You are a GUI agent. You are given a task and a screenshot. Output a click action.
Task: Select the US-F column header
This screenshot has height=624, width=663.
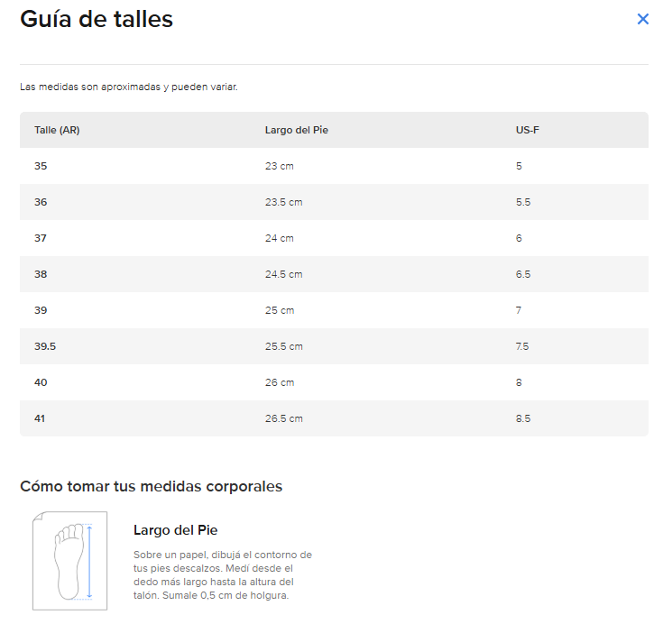[528, 130]
